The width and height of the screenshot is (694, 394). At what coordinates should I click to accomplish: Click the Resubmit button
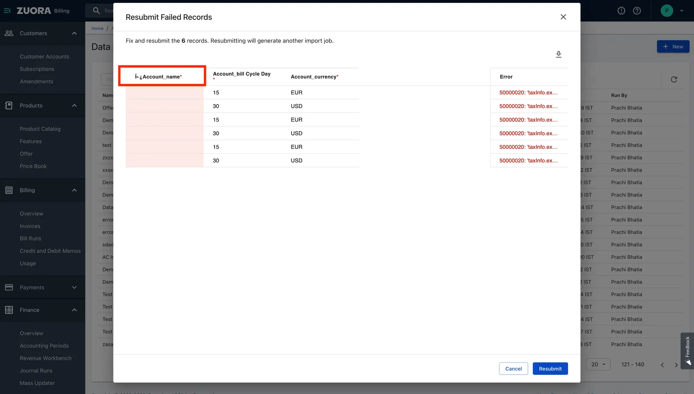[x=550, y=369]
